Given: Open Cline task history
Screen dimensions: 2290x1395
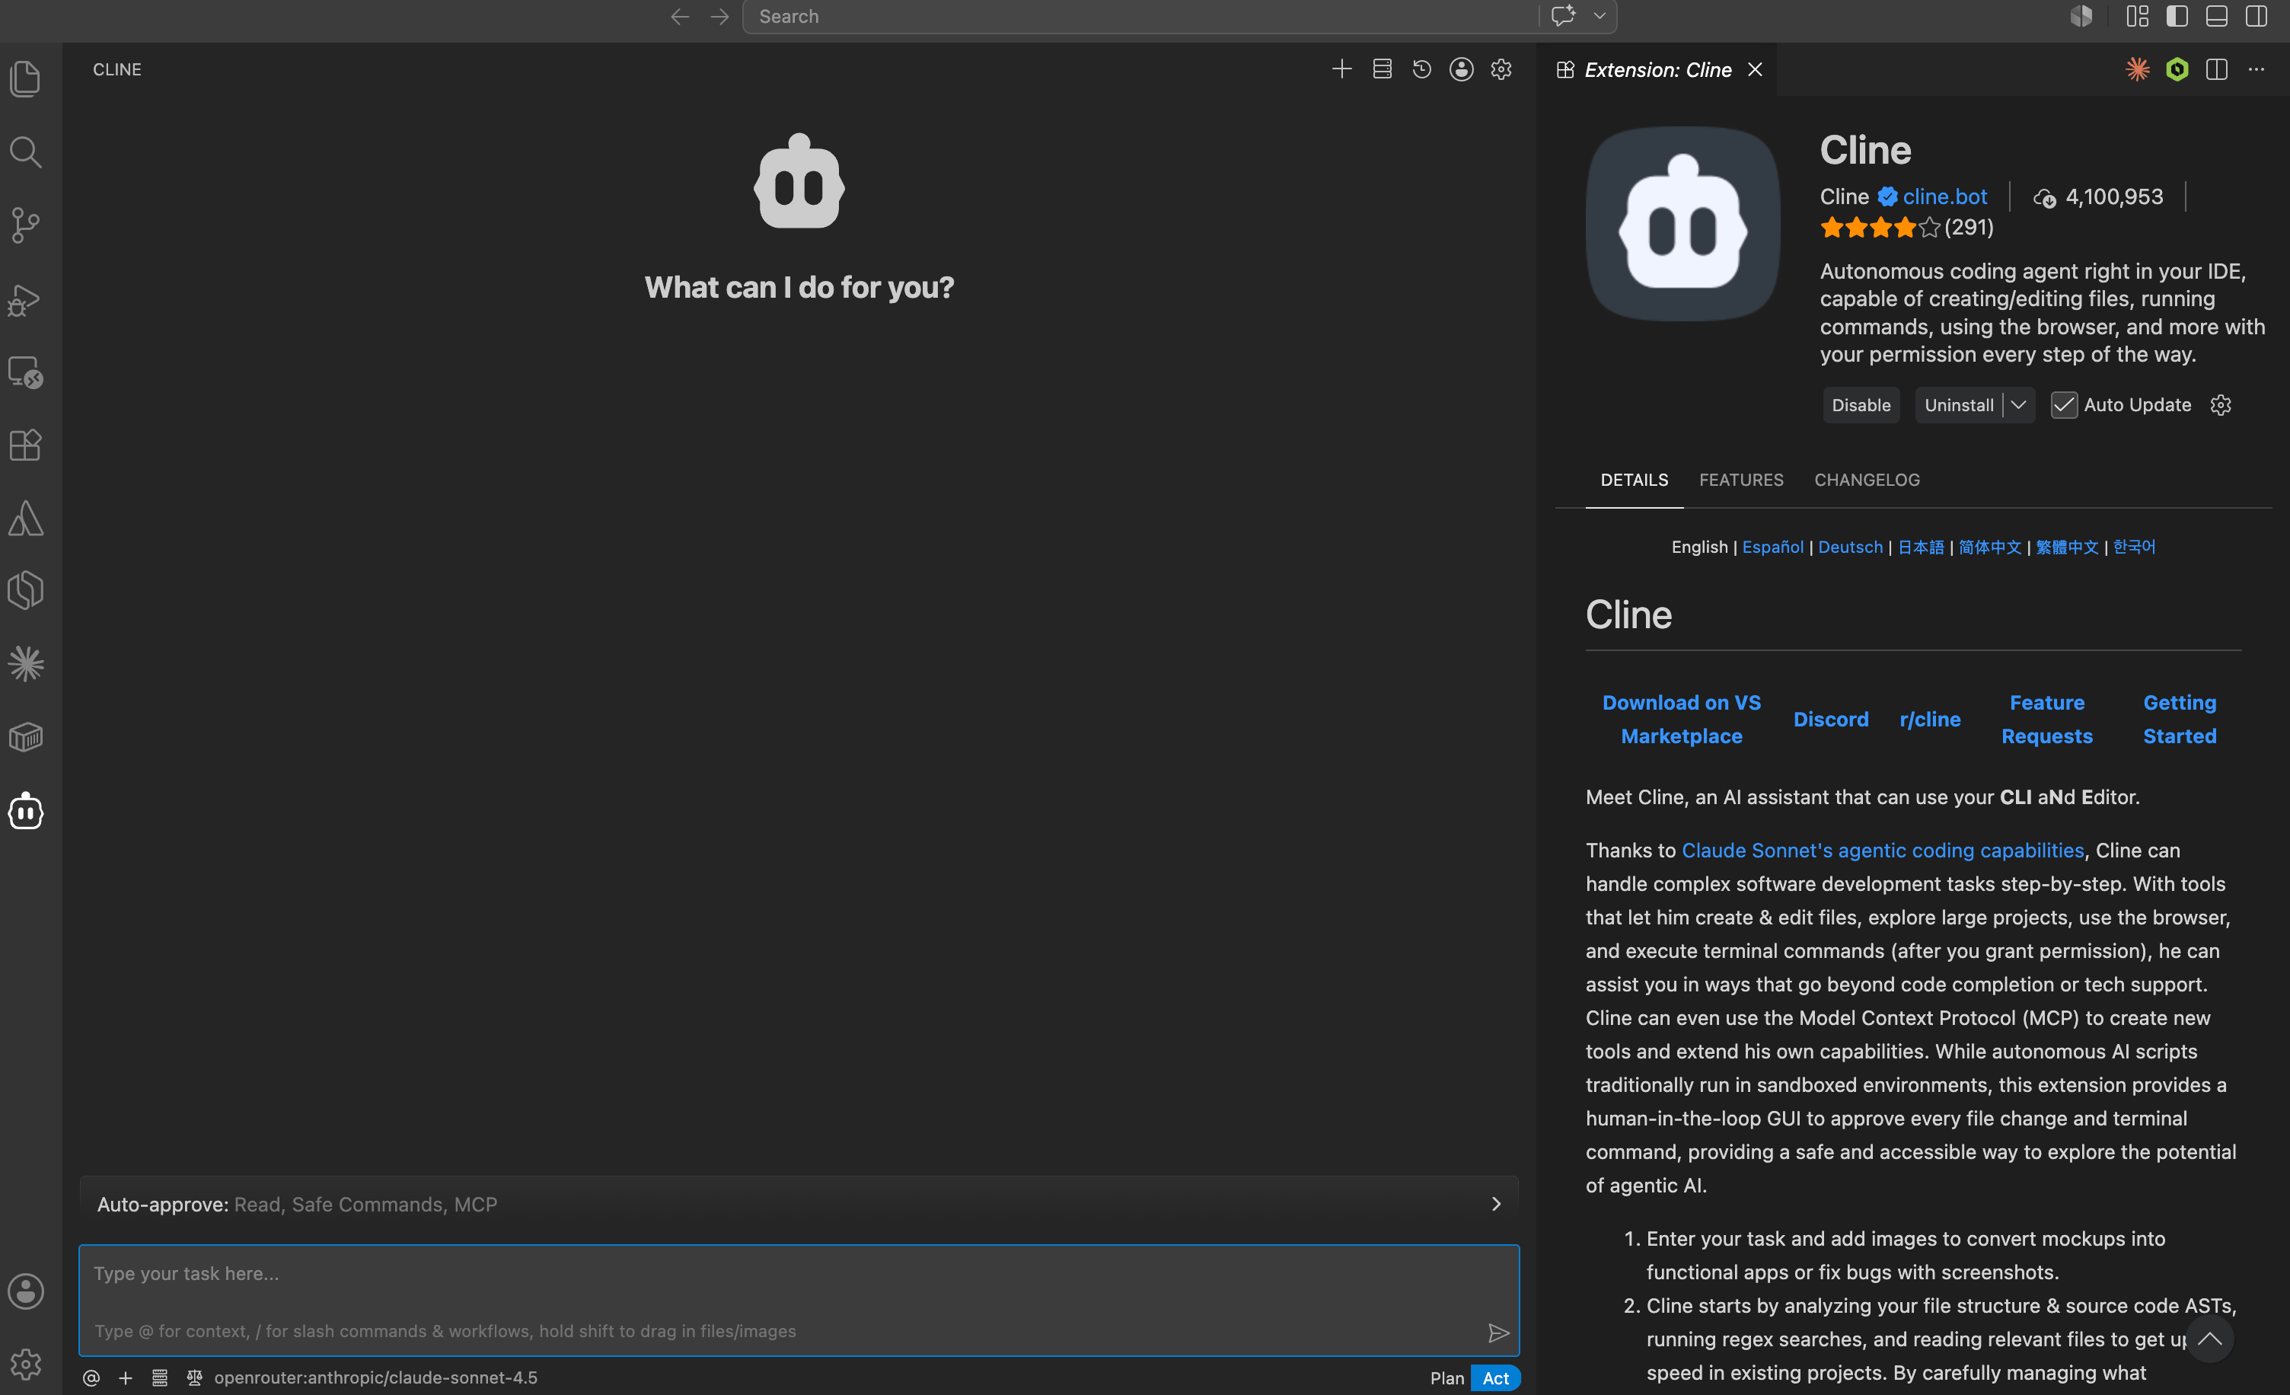Looking at the screenshot, I should [x=1422, y=69].
